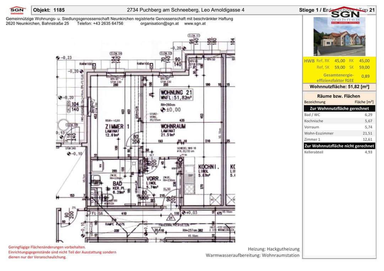
Task: Select the phone number '+43 2635 64756'
Action: 108,23
